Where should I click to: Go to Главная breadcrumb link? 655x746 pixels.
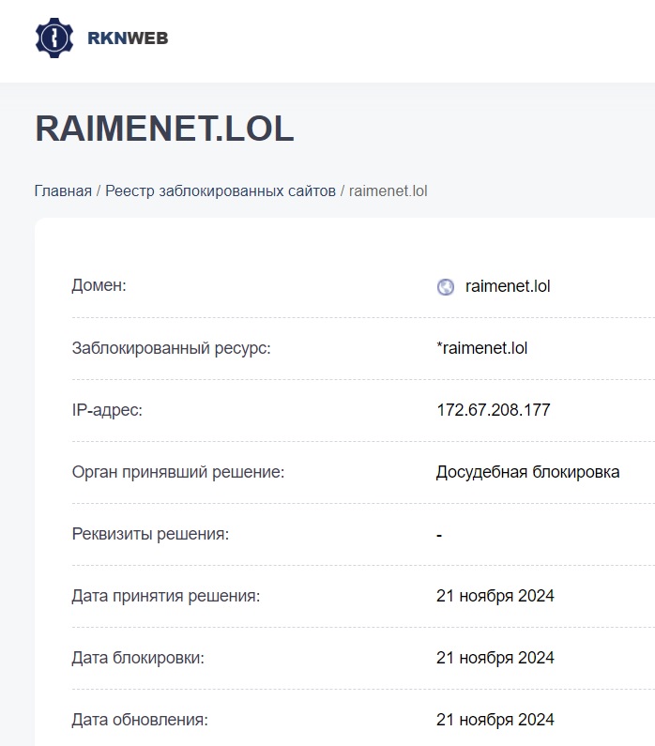coord(63,190)
